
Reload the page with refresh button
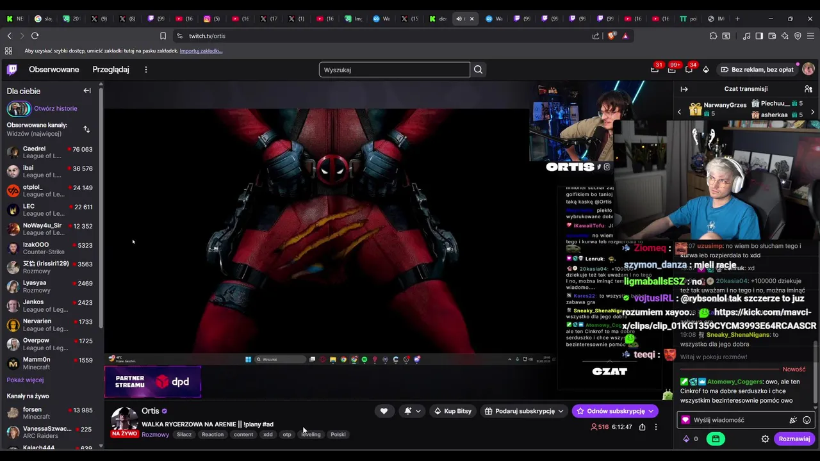[35, 36]
